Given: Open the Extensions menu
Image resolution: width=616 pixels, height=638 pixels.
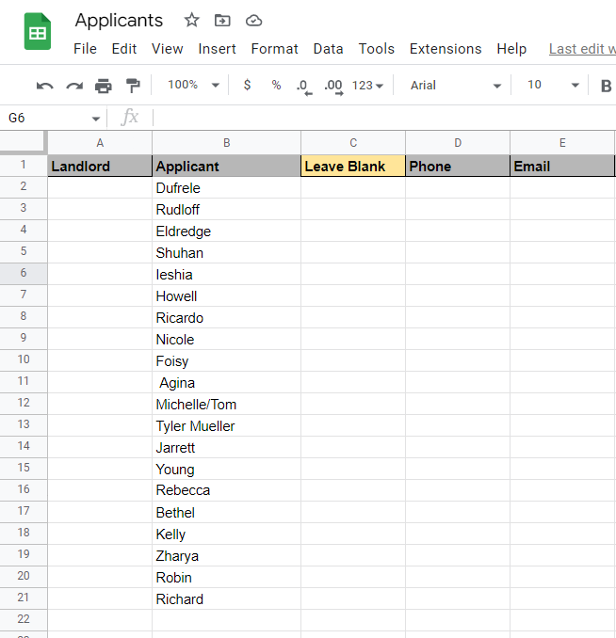Looking at the screenshot, I should coord(446,49).
